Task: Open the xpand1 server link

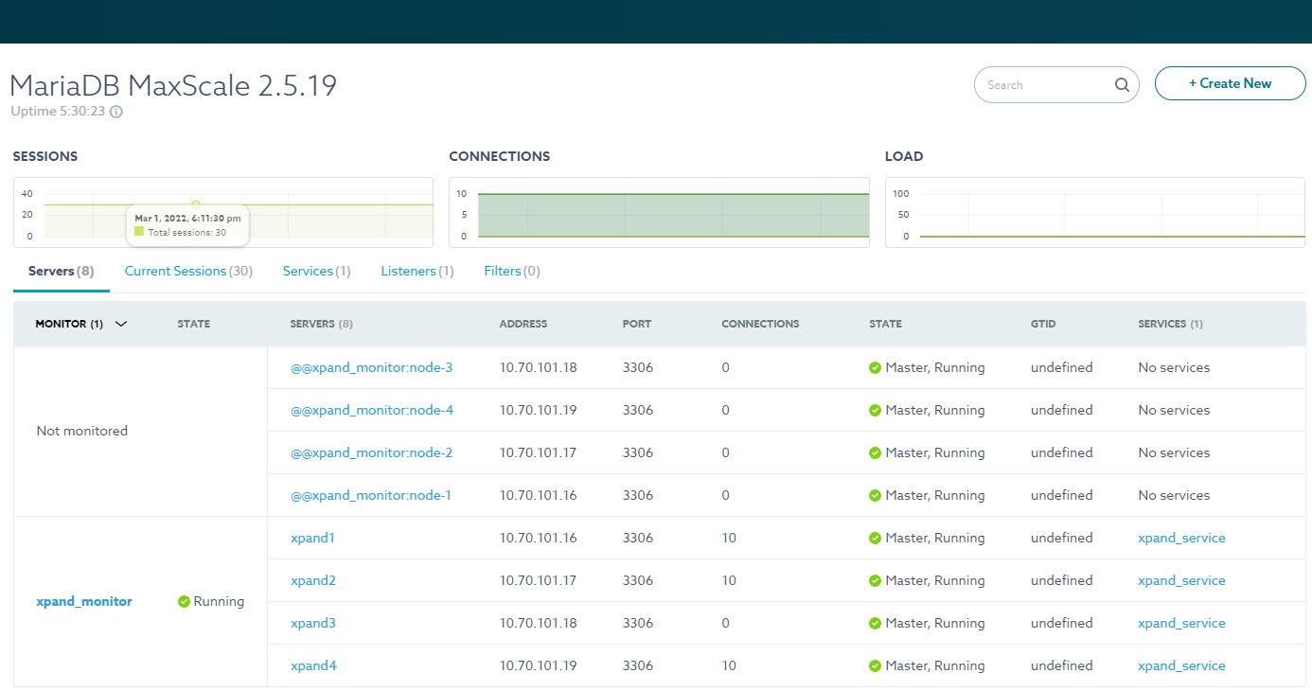Action: click(312, 538)
